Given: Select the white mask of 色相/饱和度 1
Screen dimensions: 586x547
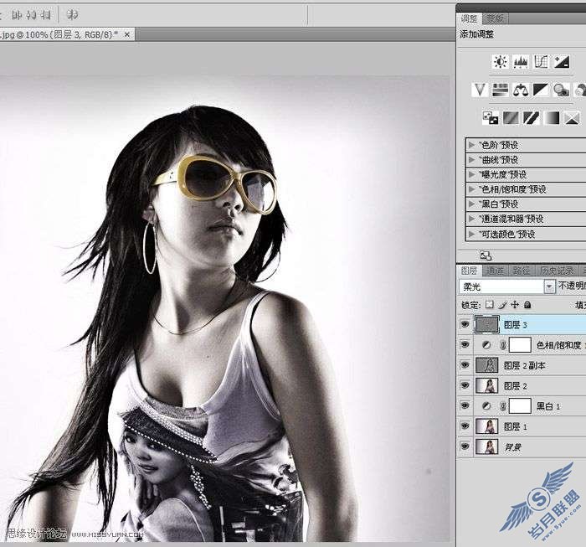Looking at the screenshot, I should [520, 345].
